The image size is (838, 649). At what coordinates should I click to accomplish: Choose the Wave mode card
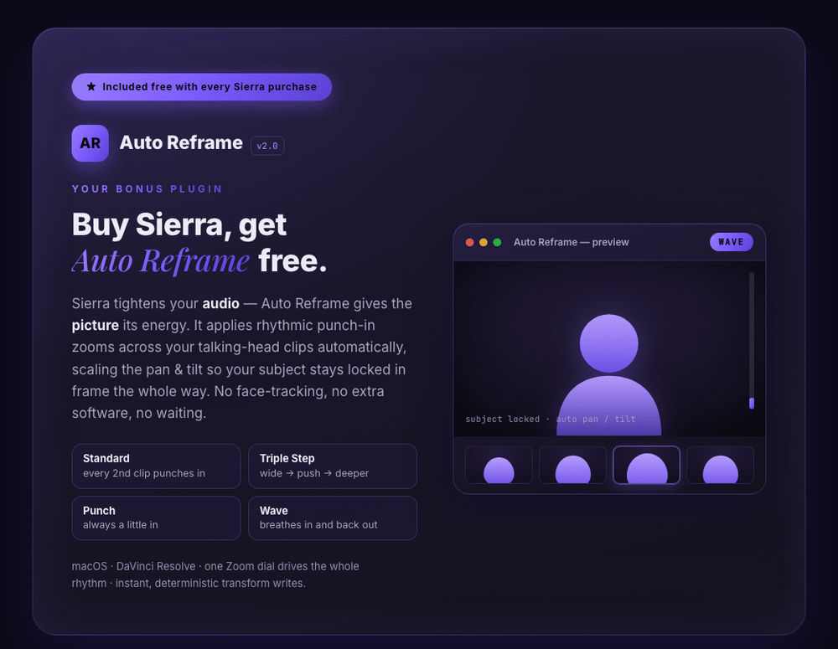333,518
